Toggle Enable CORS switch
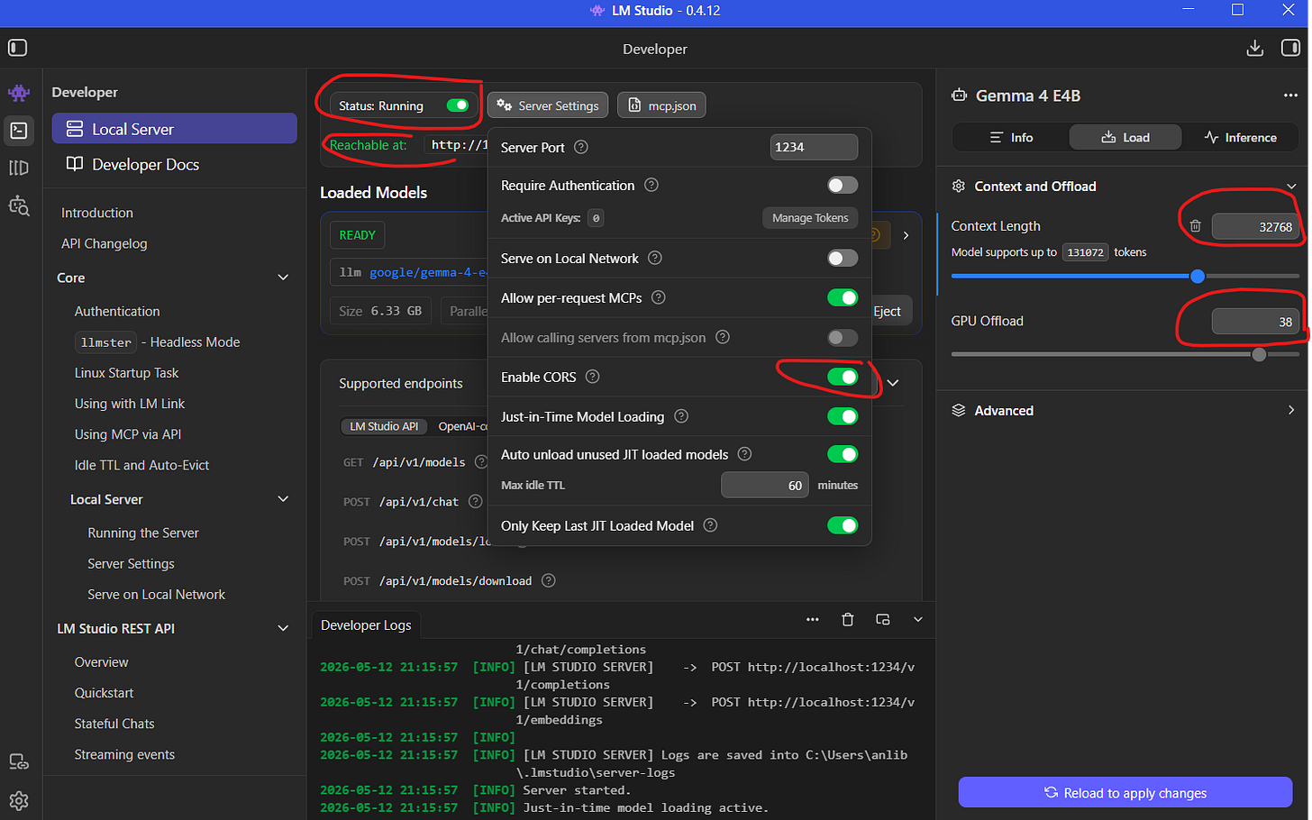 [843, 377]
